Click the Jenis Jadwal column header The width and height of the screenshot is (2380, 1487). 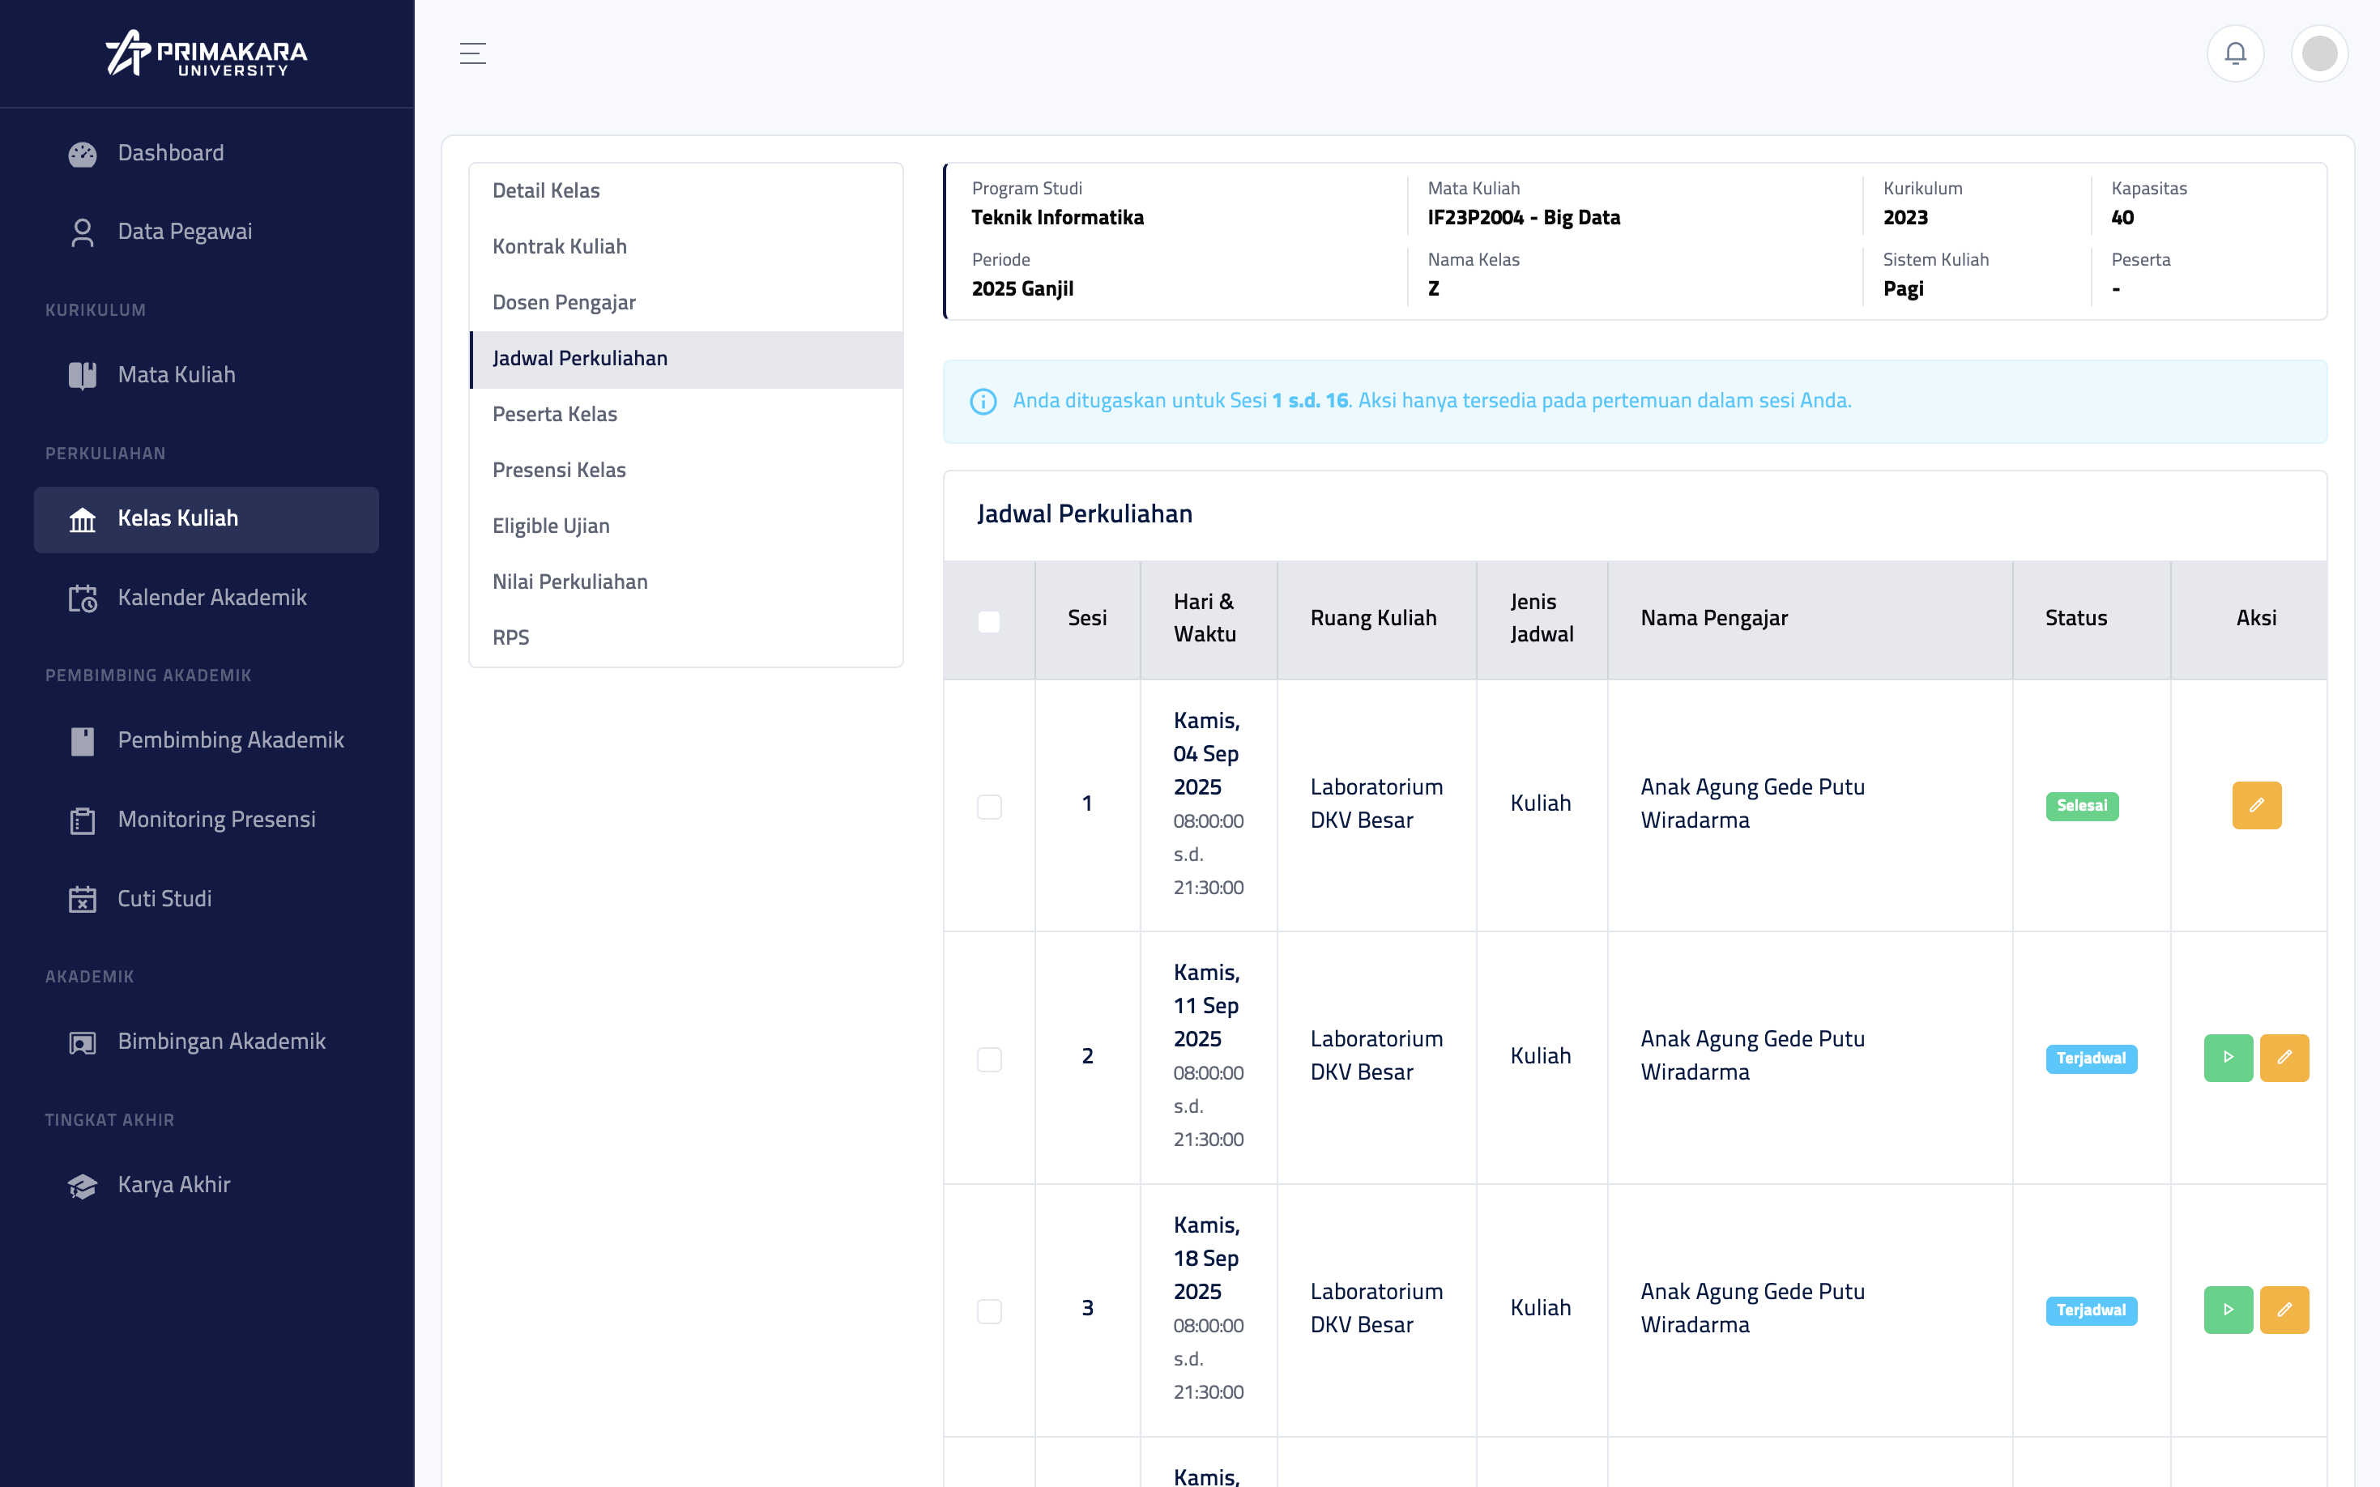click(x=1541, y=619)
